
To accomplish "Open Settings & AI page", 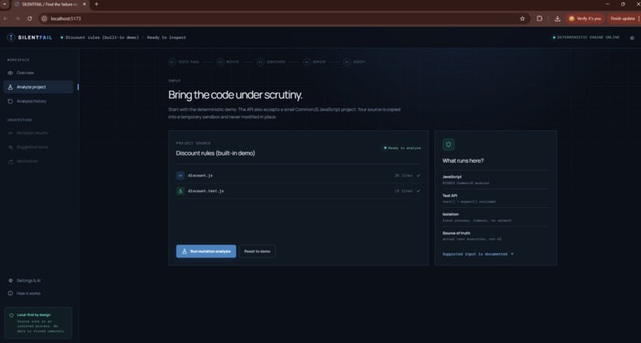I will tap(38, 280).
